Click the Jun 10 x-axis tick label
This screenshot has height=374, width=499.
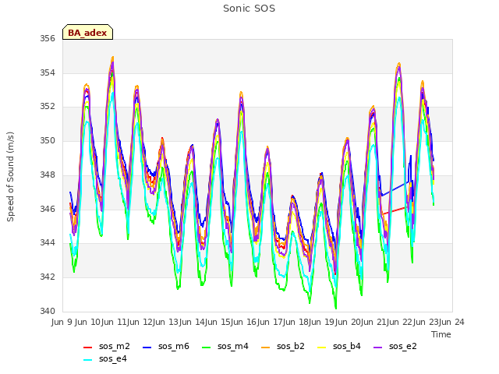(x=88, y=322)
